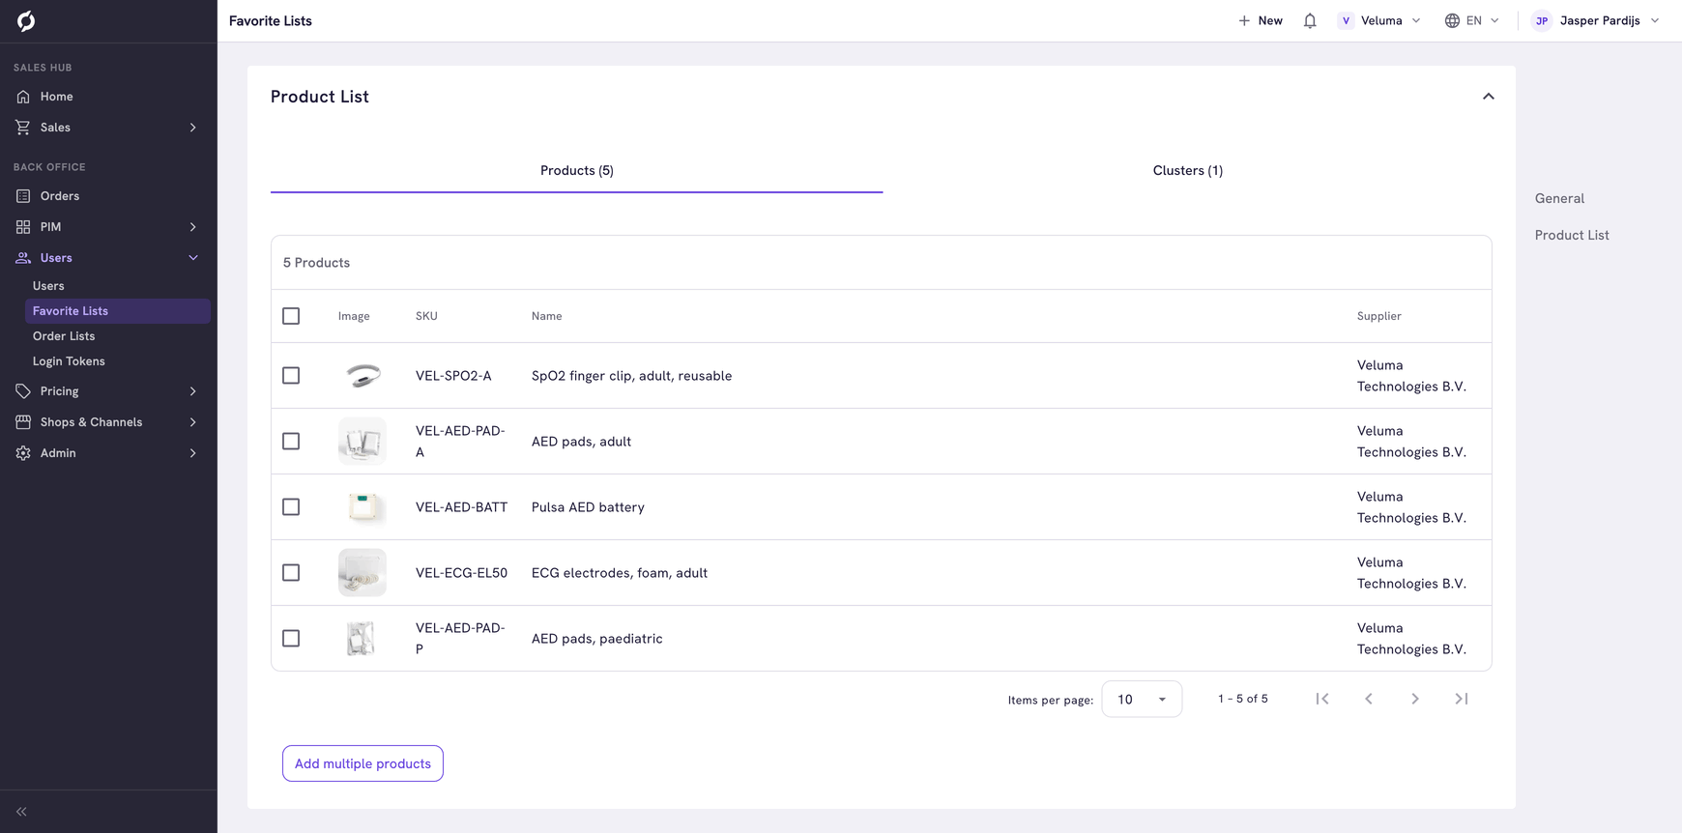Switch to the Clusters (1) tab
The width and height of the screenshot is (1682, 833).
(x=1187, y=171)
